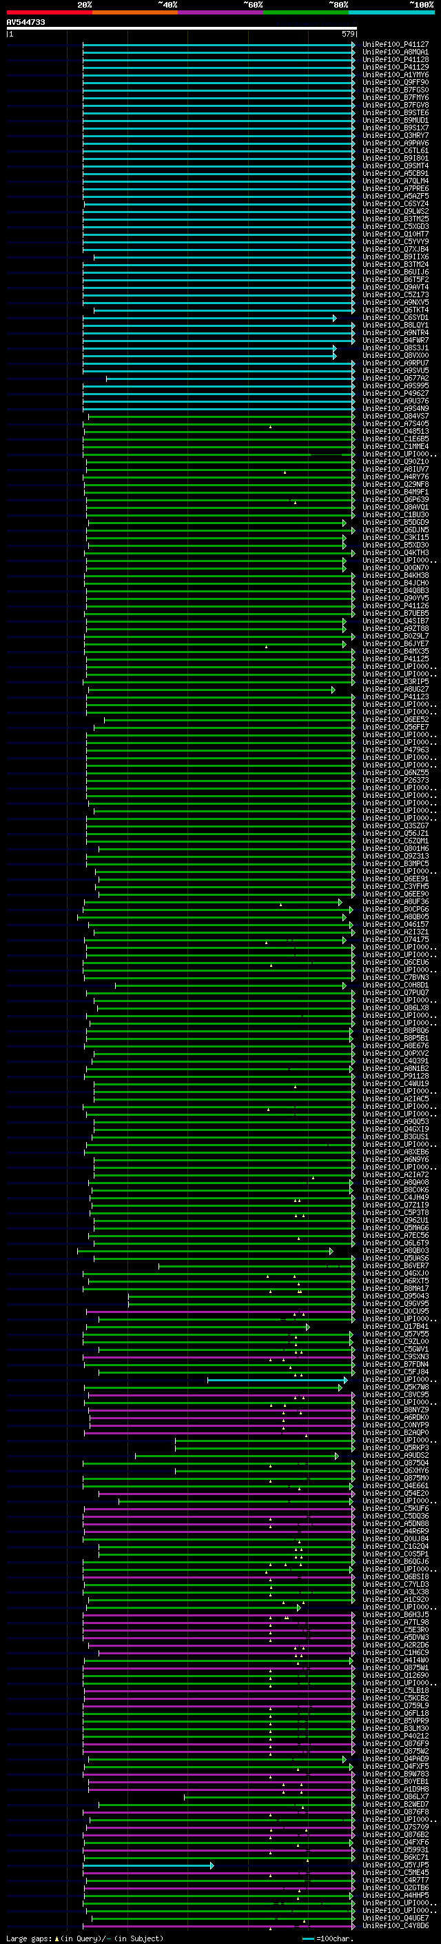441x1944 pixels.
Task: Click the orange ~40% identity legend segment
Action: pos(135,12)
